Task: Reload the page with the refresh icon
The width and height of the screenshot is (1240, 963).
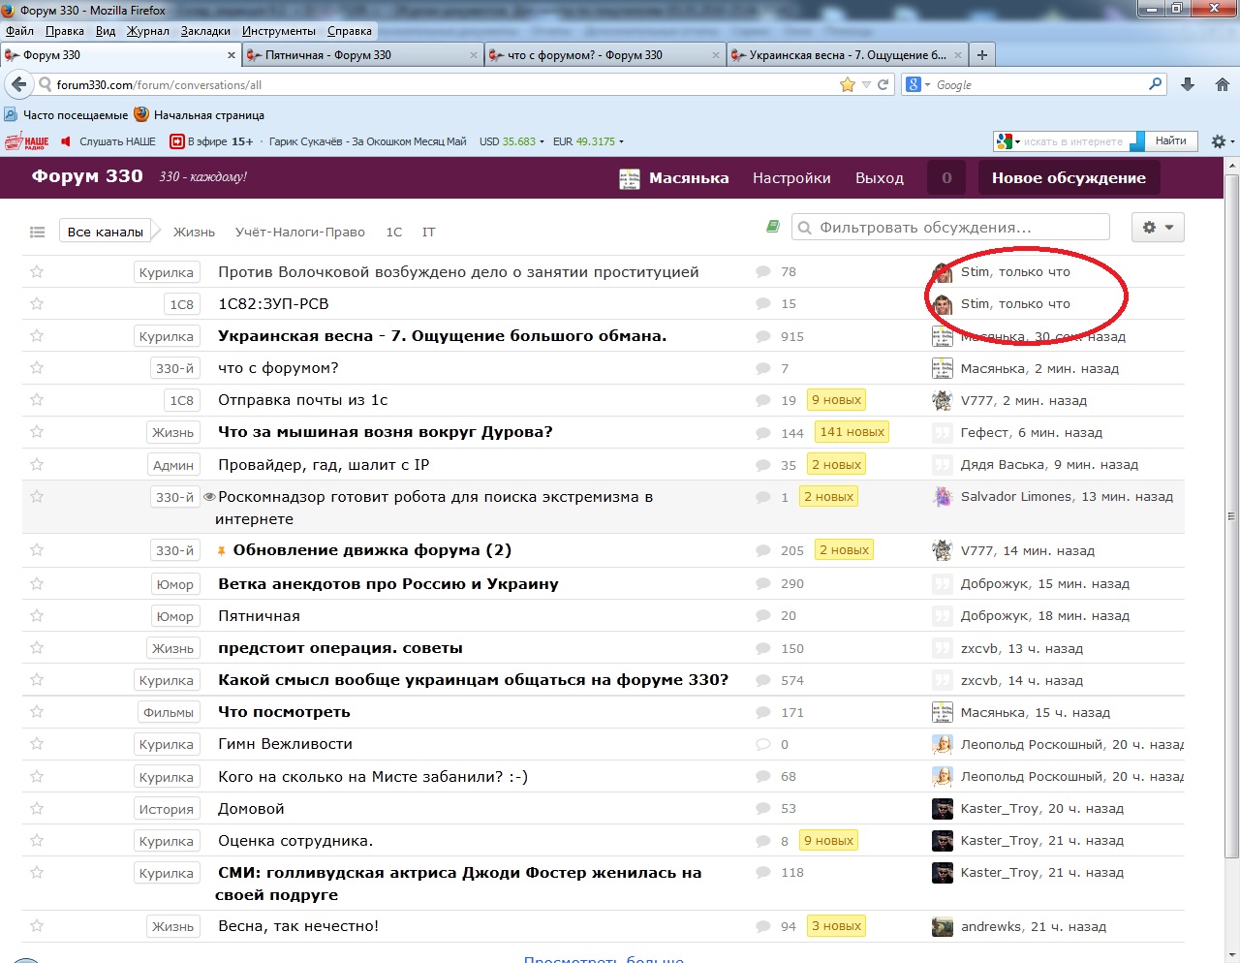Action: 883,84
